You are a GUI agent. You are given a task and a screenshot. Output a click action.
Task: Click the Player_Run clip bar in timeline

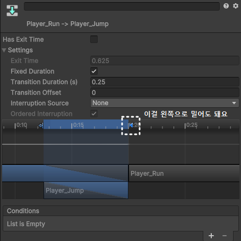(x=184, y=174)
